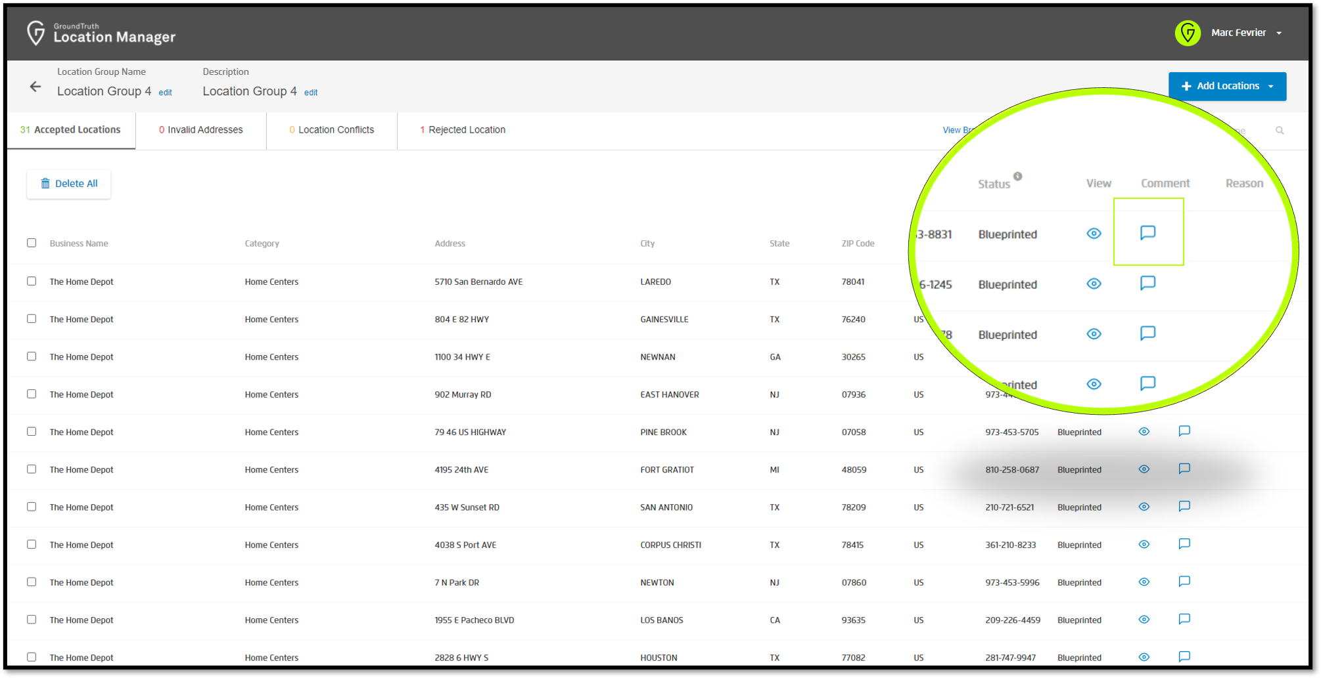Image resolution: width=1321 pixels, height=678 pixels.
Task: Open comment for 79 46 US HIGHWAY row
Action: [1184, 431]
